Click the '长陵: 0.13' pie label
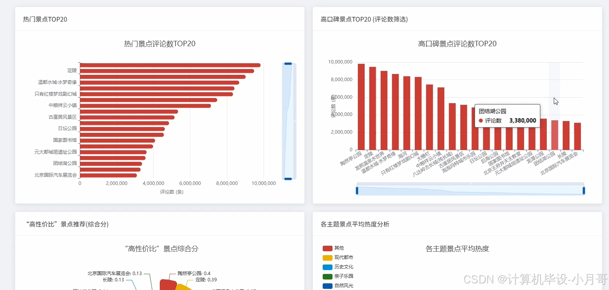 point(113,280)
